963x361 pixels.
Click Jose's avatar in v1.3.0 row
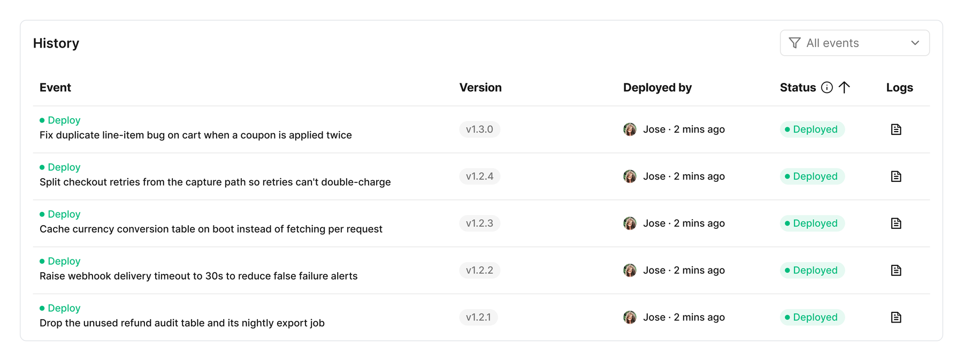click(630, 129)
